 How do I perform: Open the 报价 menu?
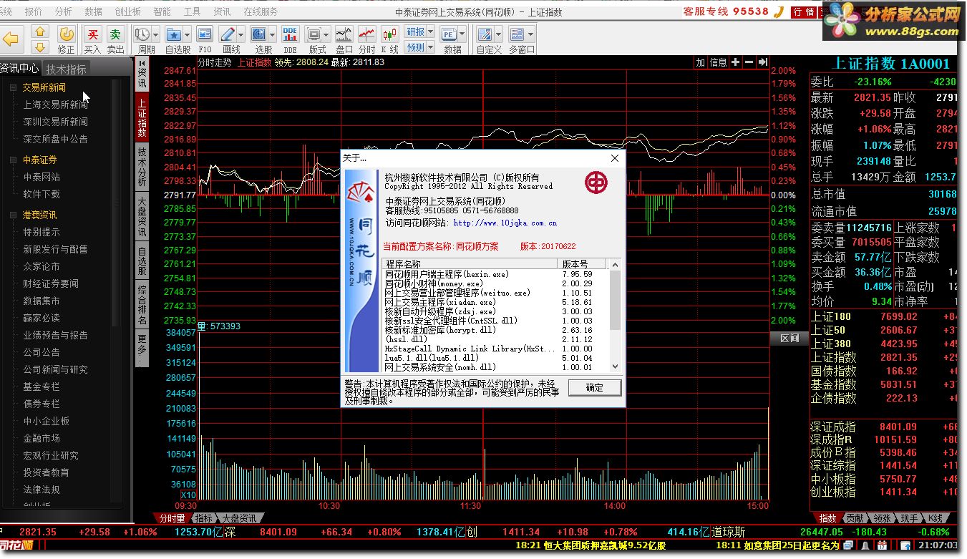[x=33, y=11]
